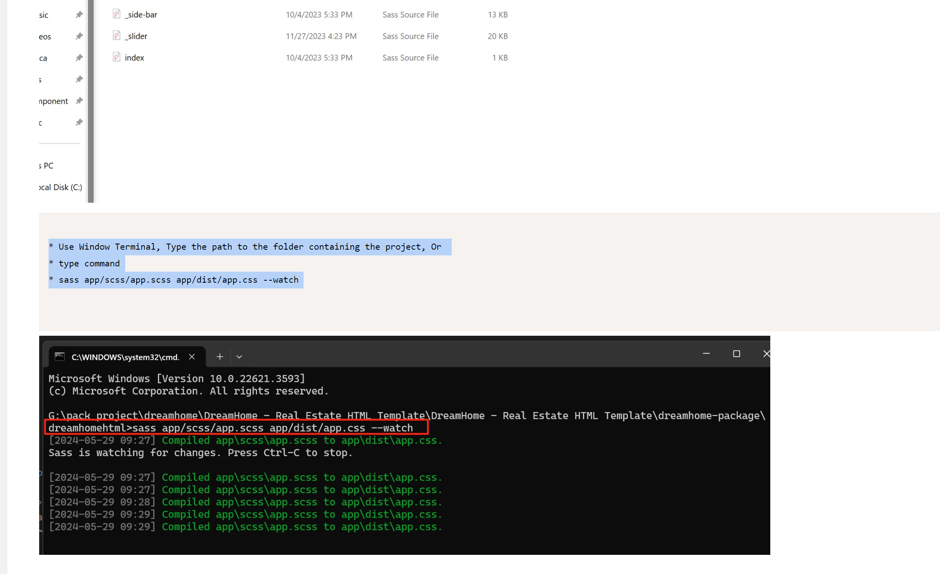Click the 1 KB size cell
940x574 pixels.
[x=500, y=58]
